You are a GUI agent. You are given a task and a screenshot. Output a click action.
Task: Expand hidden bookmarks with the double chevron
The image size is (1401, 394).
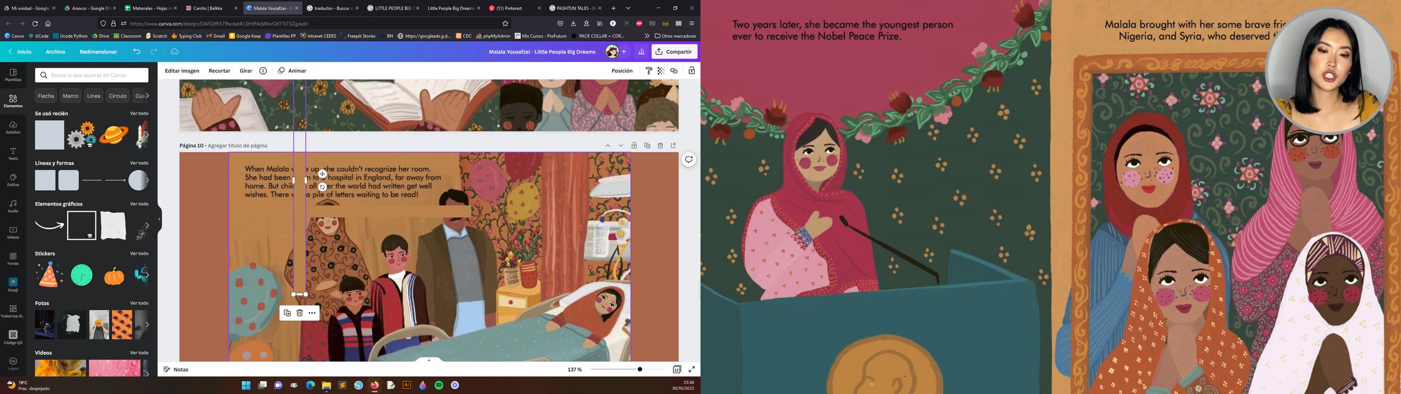(647, 36)
